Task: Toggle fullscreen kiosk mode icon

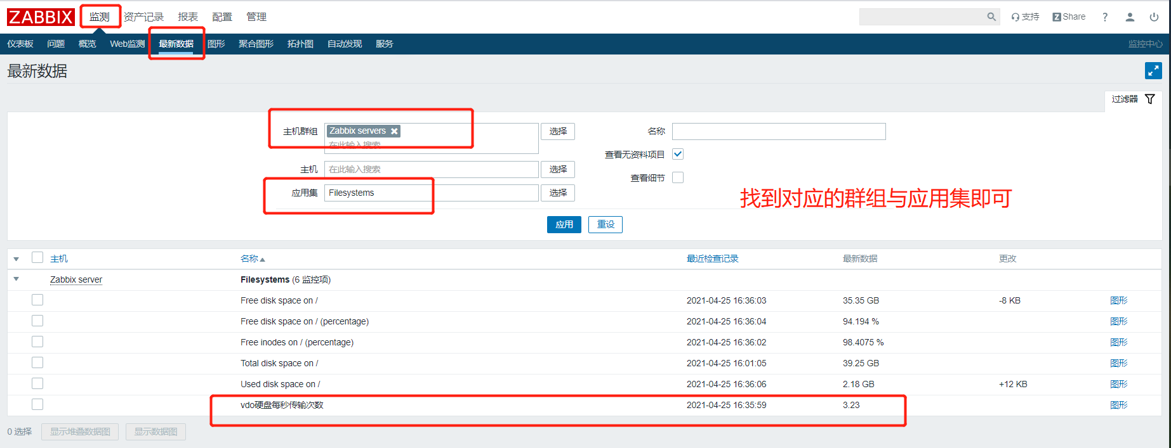Action: pyautogui.click(x=1153, y=71)
